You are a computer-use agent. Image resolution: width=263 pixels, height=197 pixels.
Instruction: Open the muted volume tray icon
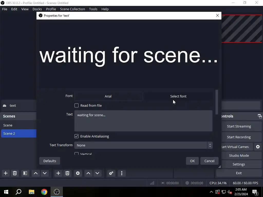click(x=230, y=192)
